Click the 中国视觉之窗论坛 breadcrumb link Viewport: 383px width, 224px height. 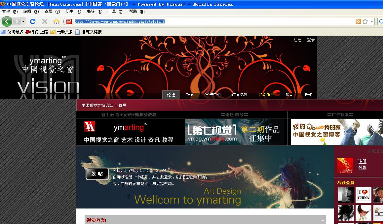click(x=97, y=106)
